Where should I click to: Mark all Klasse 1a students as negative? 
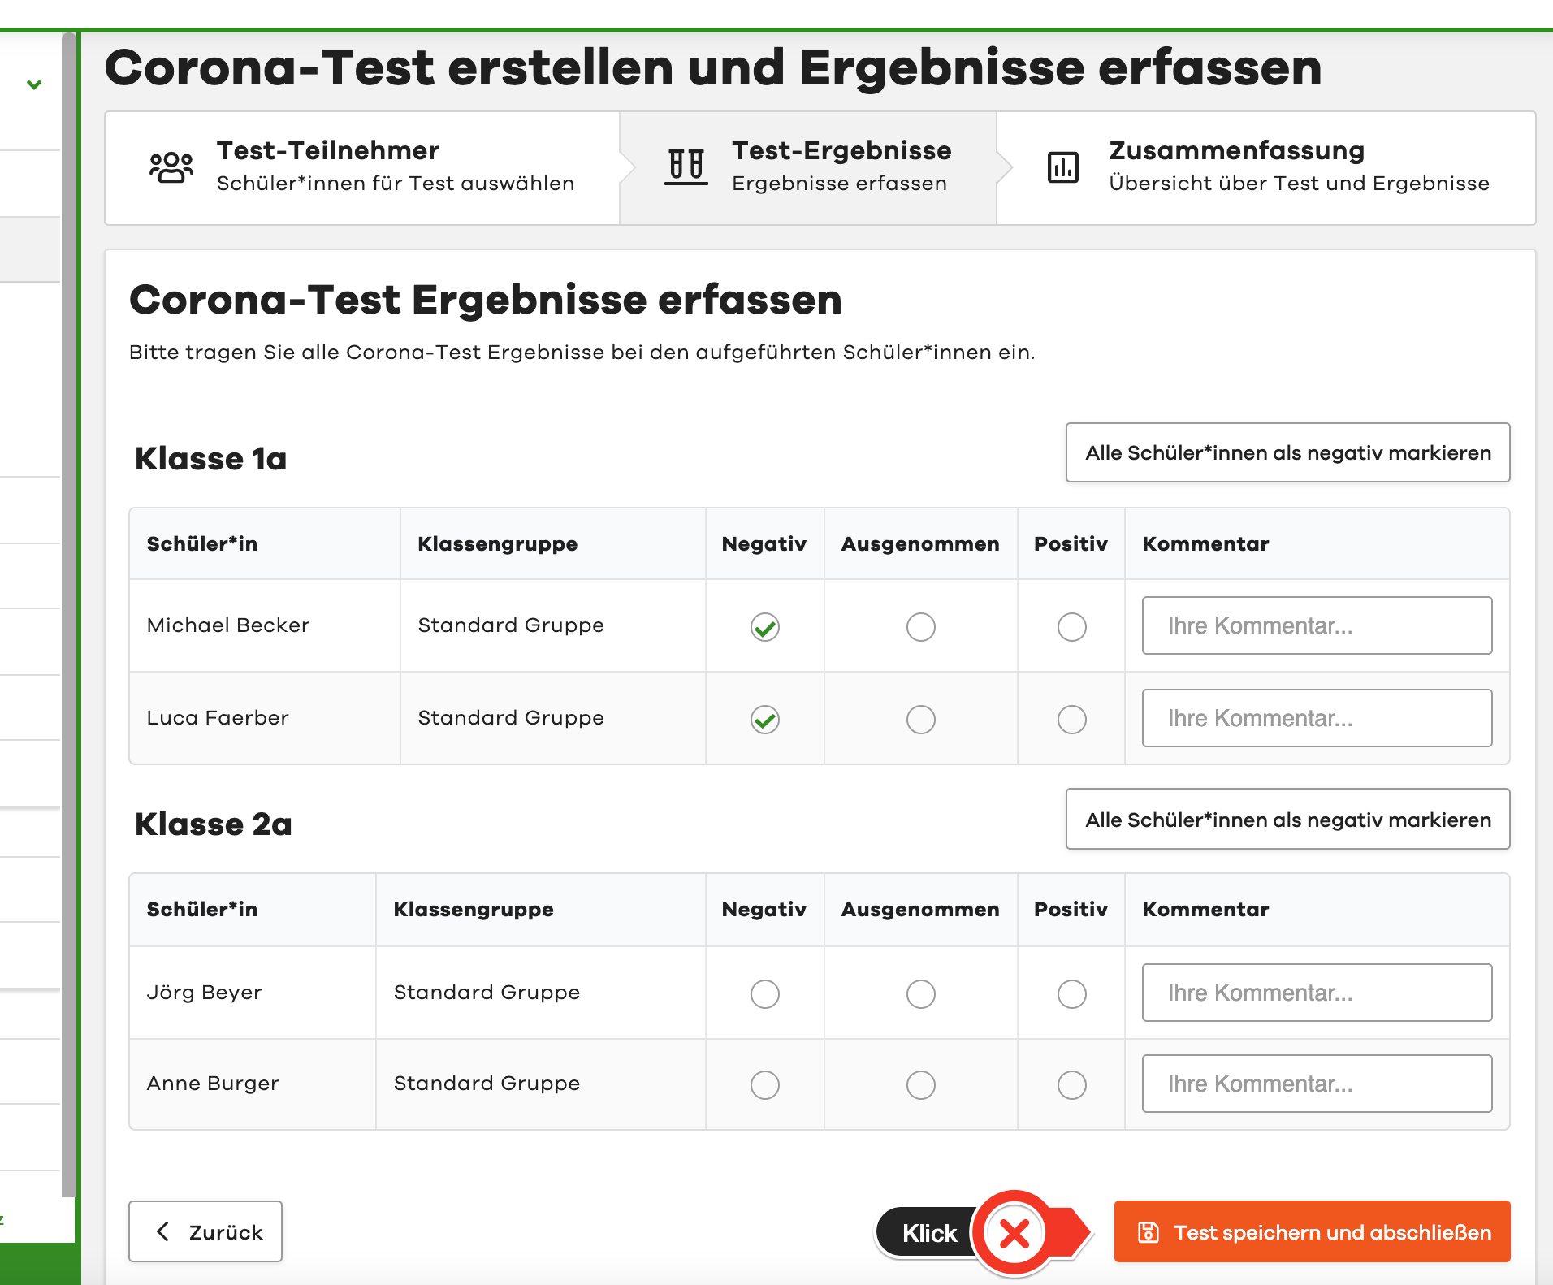[x=1287, y=452]
